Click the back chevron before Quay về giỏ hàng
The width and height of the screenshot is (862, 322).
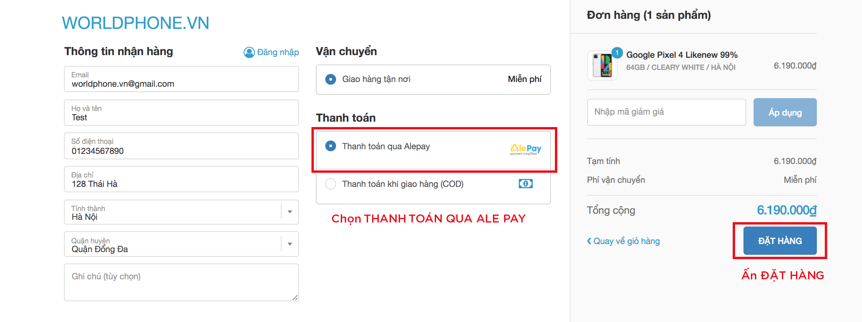tap(589, 241)
